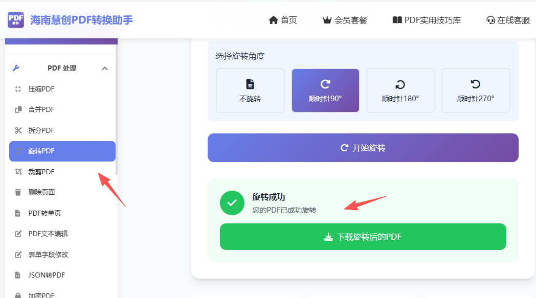Screen dimensions: 536x298
Task: Click the rotate icon in 顺时针180° card
Action: (x=400, y=84)
